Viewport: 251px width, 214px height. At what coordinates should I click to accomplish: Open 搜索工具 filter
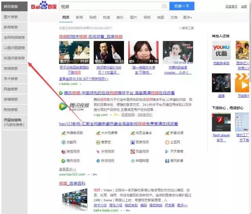[x=186, y=28]
